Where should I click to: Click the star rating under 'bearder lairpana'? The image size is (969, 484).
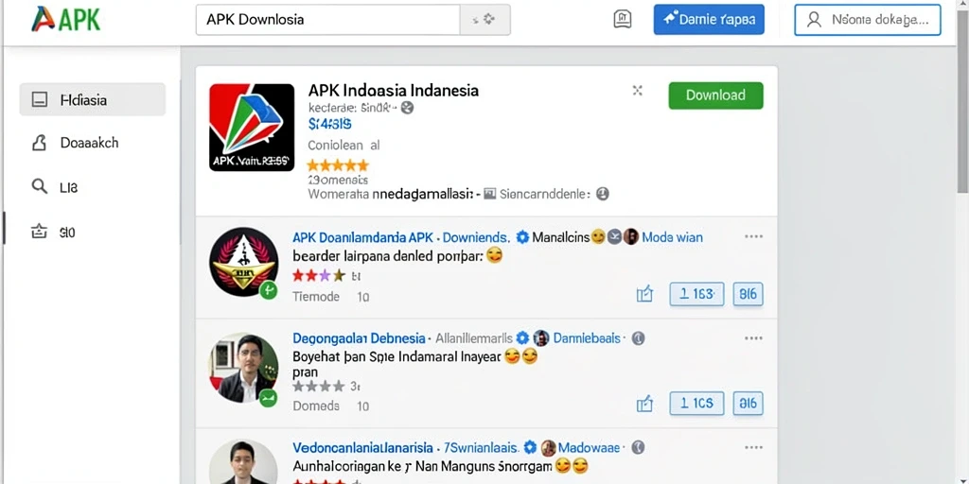tap(318, 275)
